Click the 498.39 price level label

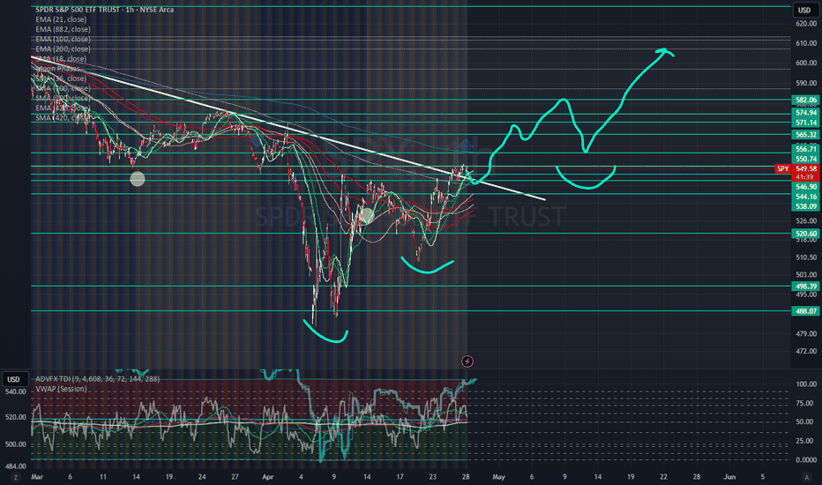pyautogui.click(x=806, y=287)
